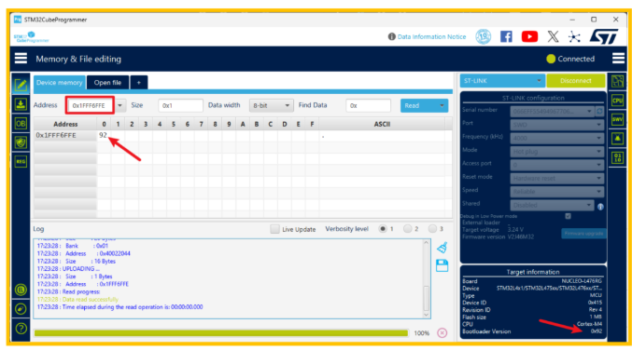Open the firmware security shield sidebar icon

click(21, 142)
